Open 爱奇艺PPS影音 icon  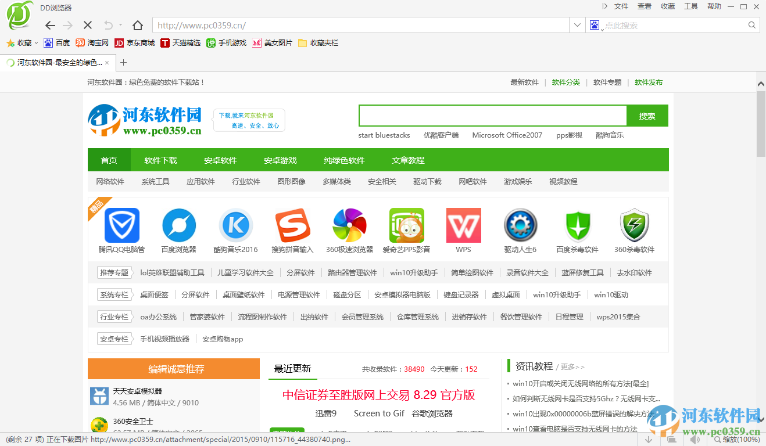point(406,225)
